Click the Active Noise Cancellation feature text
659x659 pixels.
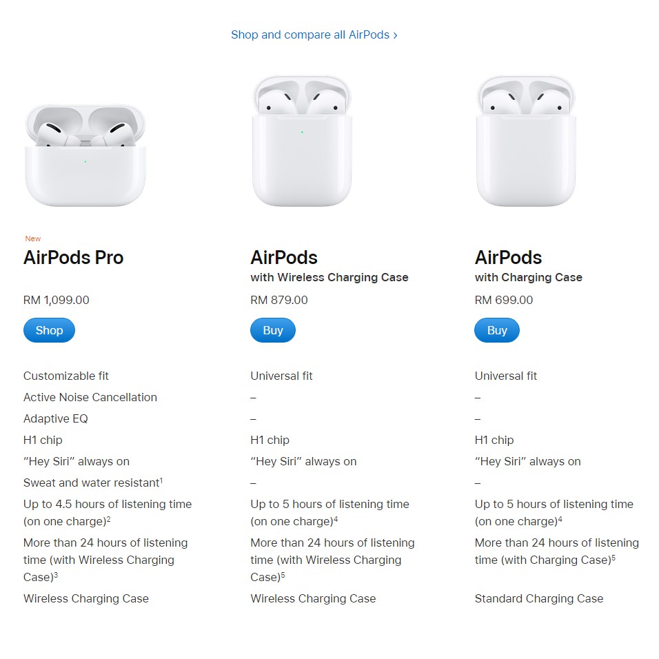point(90,397)
